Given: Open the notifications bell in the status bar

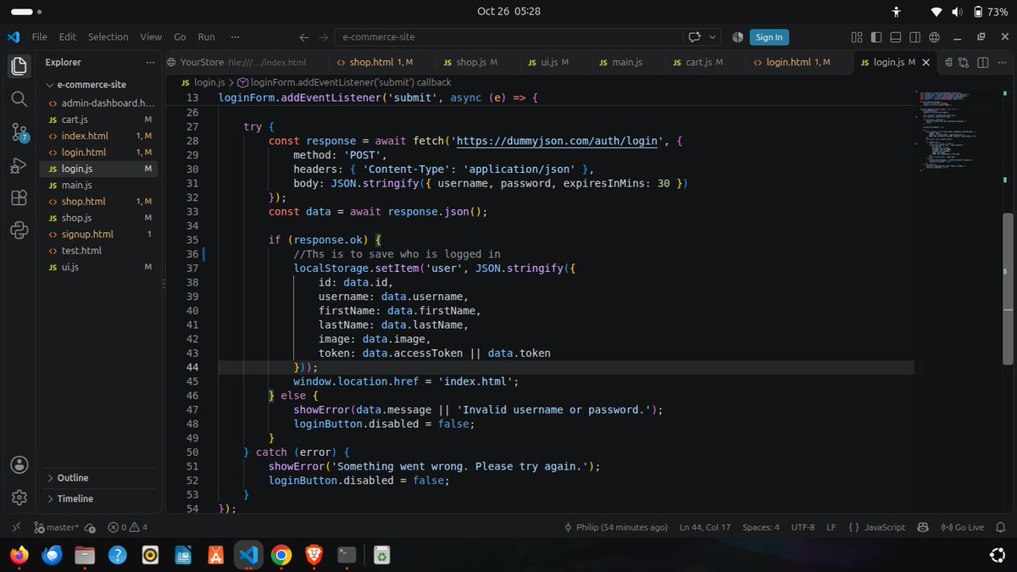Looking at the screenshot, I should pyautogui.click(x=1000, y=527).
